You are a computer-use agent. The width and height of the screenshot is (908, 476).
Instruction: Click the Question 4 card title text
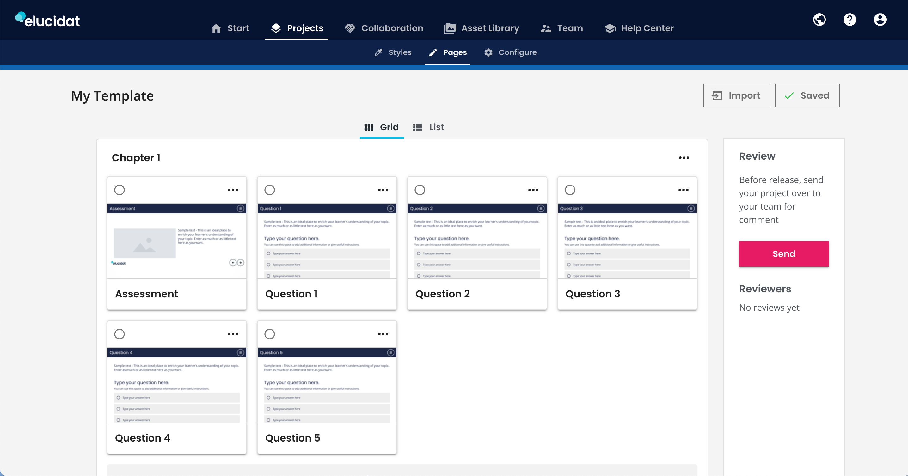tap(142, 438)
